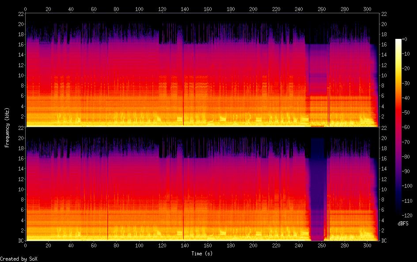Click the 16 kHz label on upper channel left axis

click(x=20, y=45)
